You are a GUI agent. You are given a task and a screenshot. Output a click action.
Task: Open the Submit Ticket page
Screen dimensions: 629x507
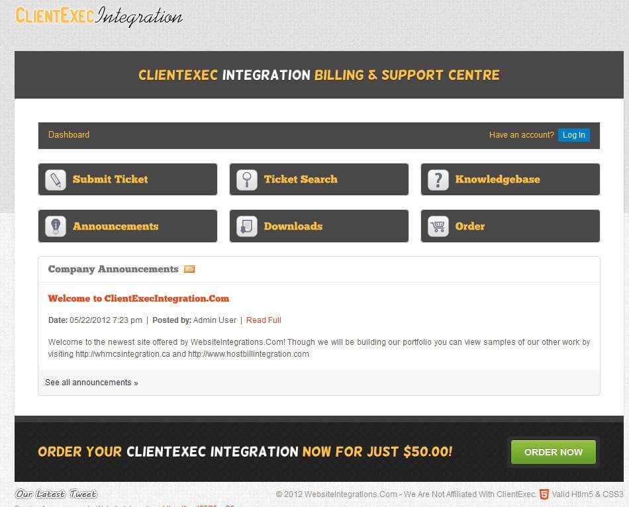point(128,179)
